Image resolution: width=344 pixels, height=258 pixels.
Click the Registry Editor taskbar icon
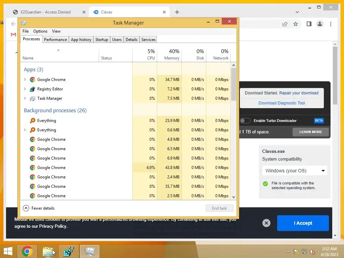(x=69, y=251)
